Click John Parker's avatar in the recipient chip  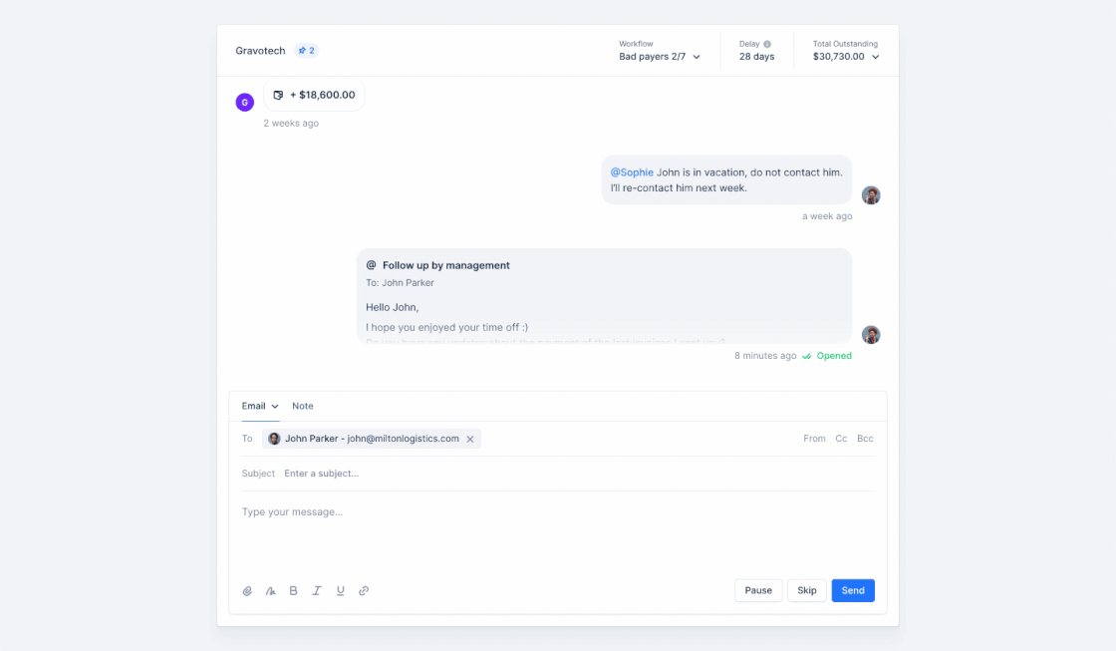(x=274, y=439)
